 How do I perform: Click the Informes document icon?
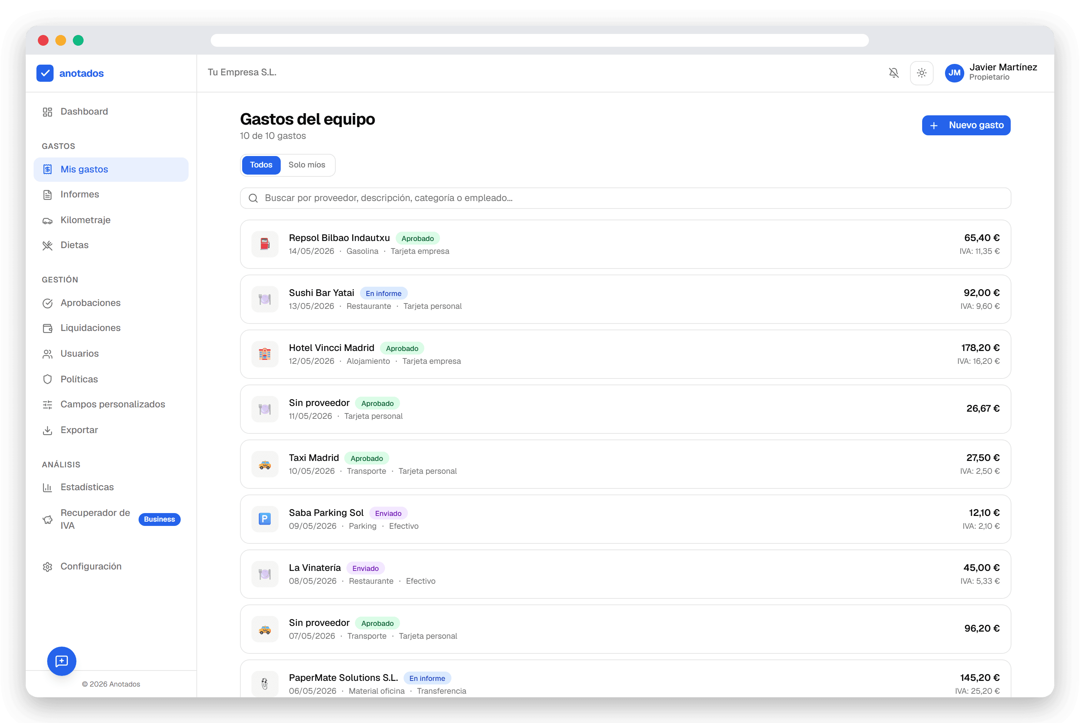pos(47,195)
